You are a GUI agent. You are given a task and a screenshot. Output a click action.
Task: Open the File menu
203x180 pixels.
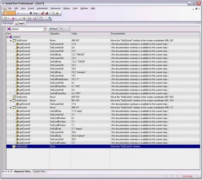(x=10, y=8)
